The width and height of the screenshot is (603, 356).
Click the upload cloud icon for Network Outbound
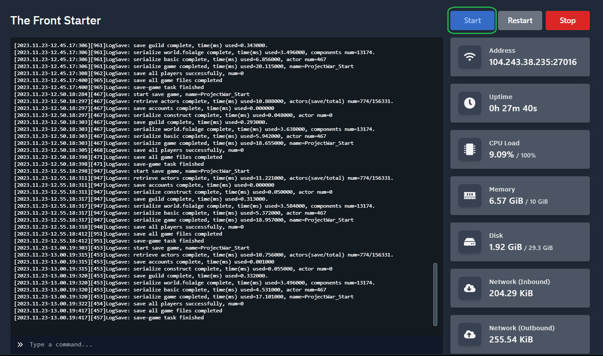pos(470,334)
